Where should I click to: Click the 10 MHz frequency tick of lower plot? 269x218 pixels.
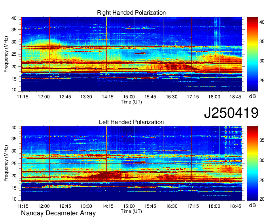(x=14, y=199)
